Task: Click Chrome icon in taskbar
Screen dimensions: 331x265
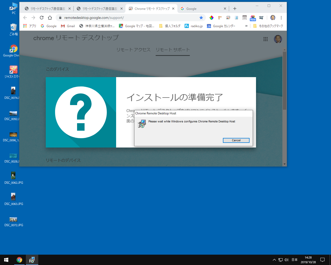Action: coord(19,260)
